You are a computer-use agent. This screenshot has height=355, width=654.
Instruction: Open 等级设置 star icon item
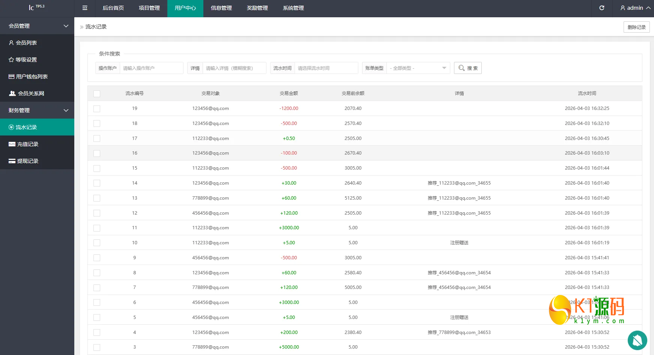(x=11, y=60)
